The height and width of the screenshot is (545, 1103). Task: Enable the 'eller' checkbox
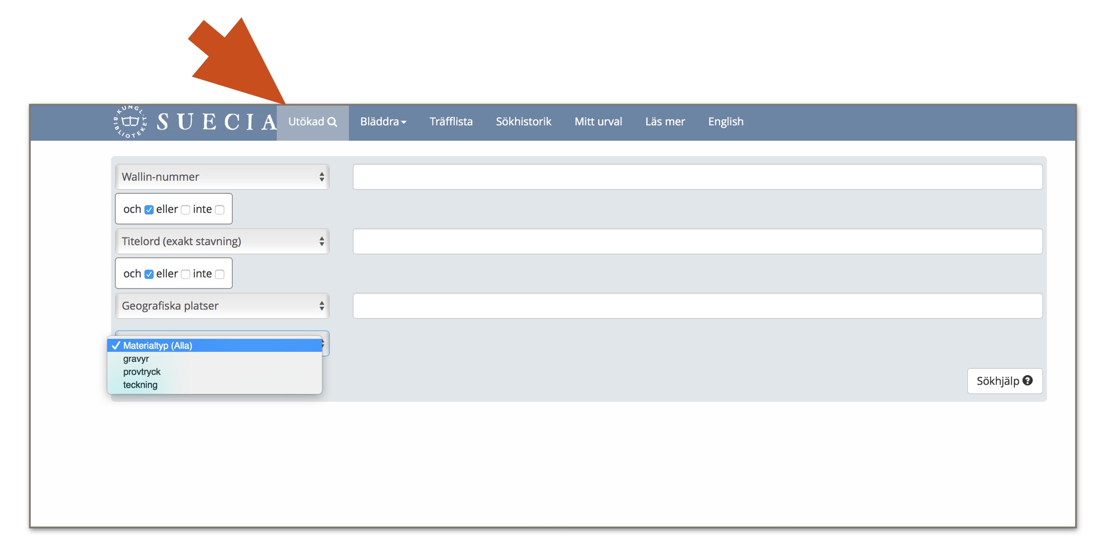click(x=186, y=209)
